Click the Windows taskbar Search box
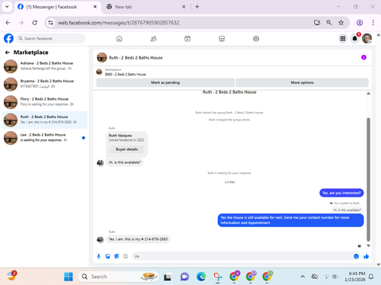Viewport: 381px width, 285px height. coord(119,277)
